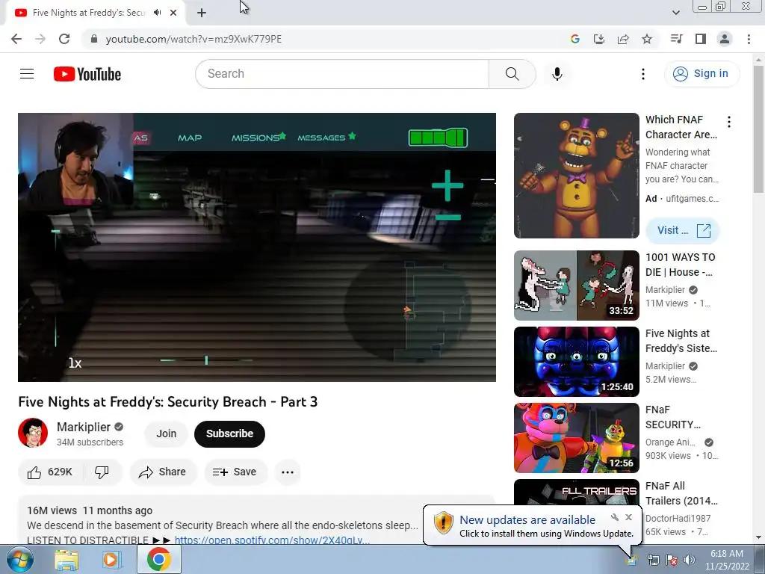
Task: Click the address bar URL
Action: [x=193, y=39]
